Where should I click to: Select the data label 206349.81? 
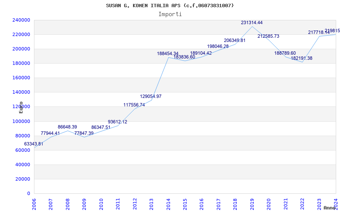pos(235,40)
